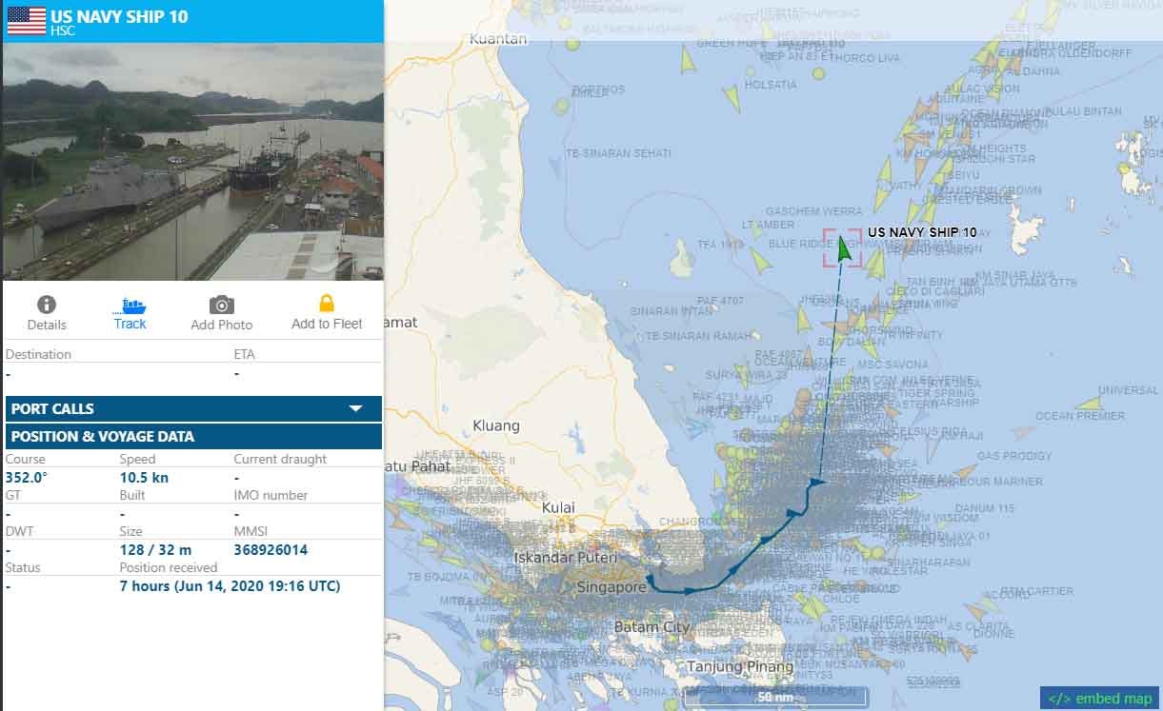This screenshot has height=711, width=1163.
Task: Click the track arrow near Singapore
Action: [x=651, y=579]
